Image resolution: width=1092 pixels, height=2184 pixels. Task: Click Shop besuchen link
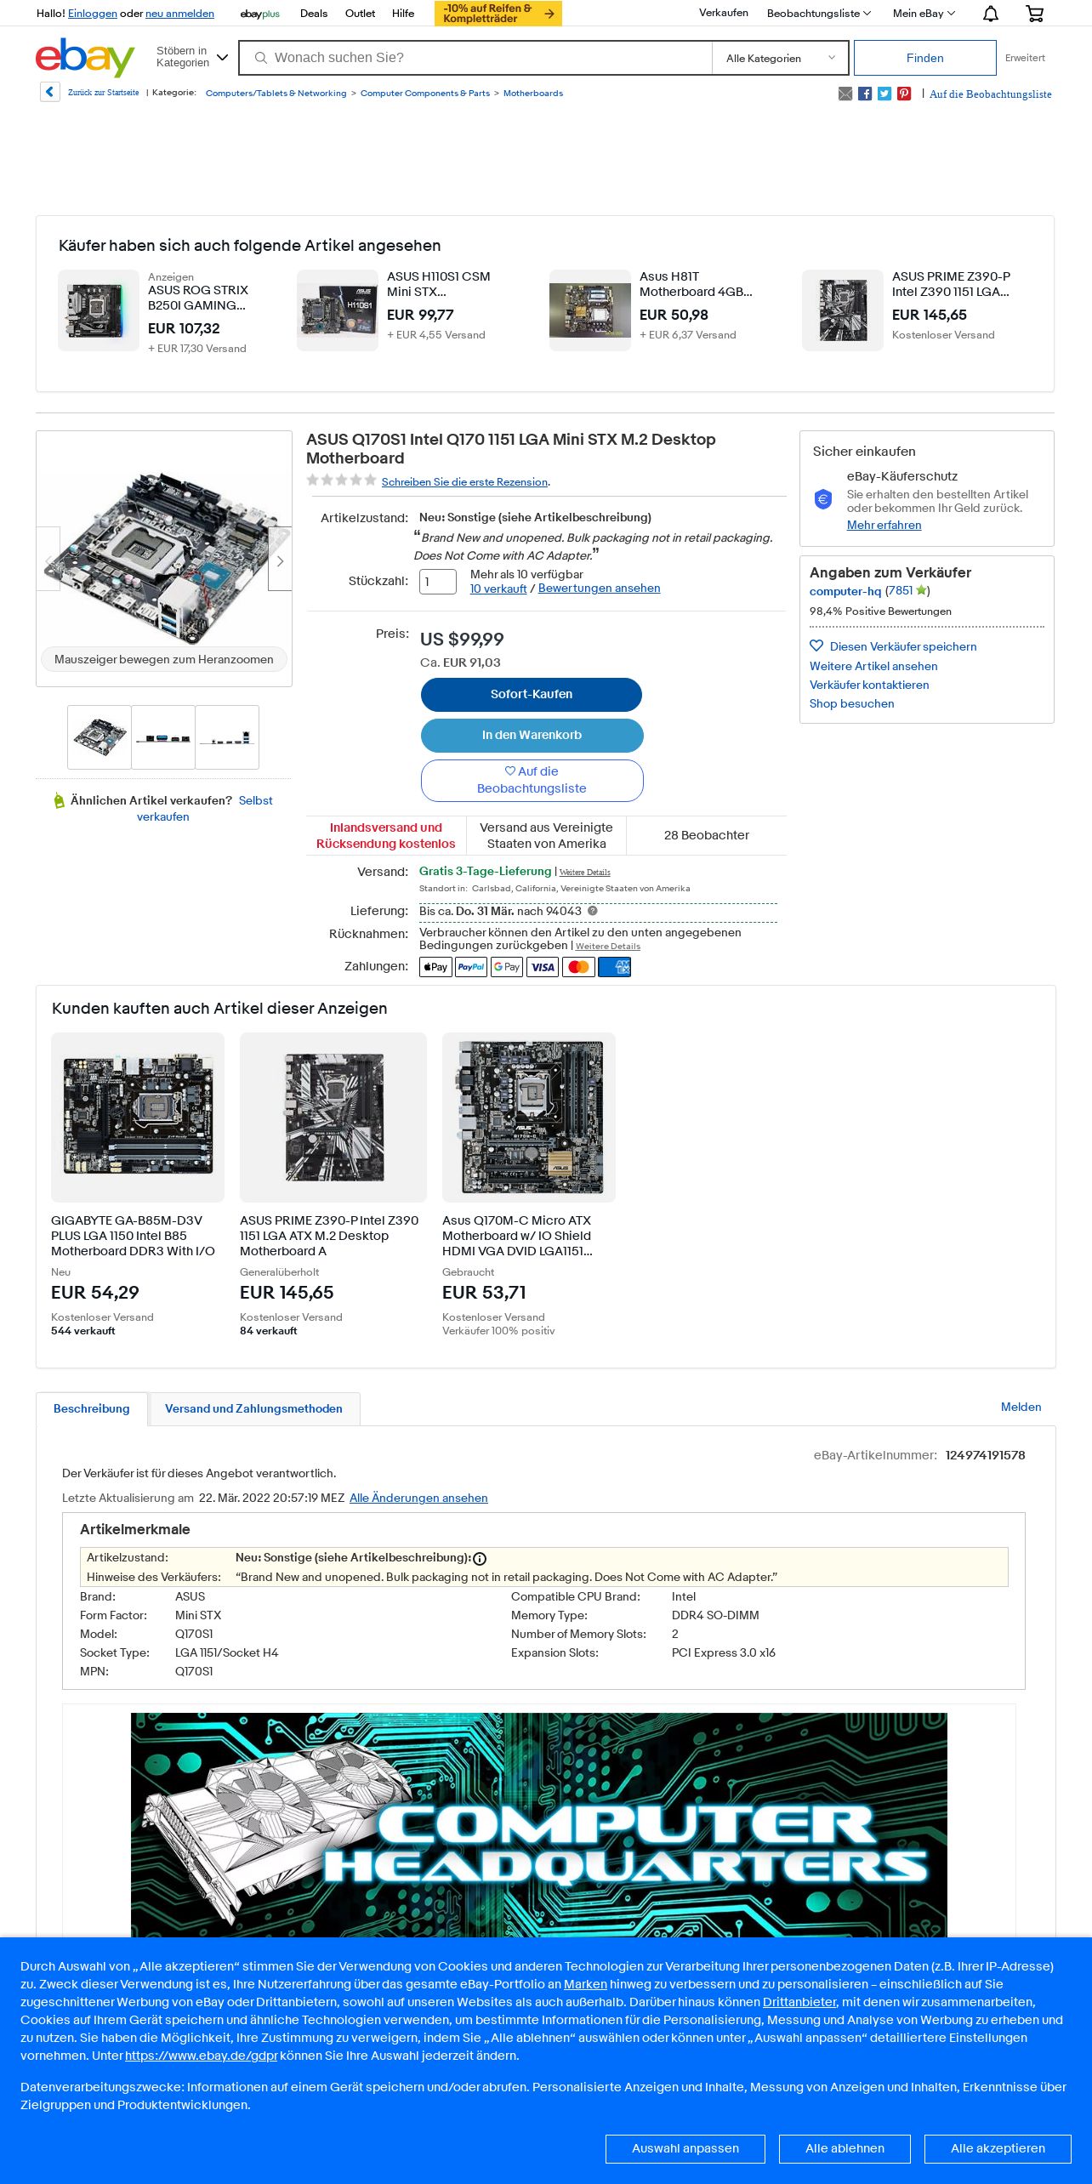(x=851, y=703)
